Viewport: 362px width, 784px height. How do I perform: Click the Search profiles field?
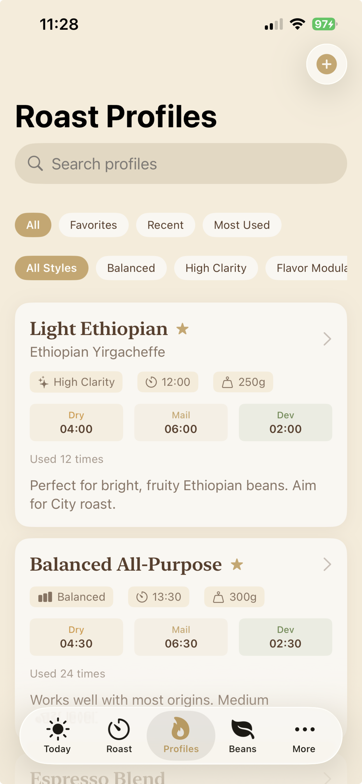click(x=189, y=164)
